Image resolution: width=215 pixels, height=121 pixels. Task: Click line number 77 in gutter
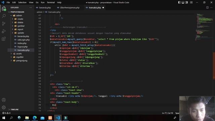40,105
